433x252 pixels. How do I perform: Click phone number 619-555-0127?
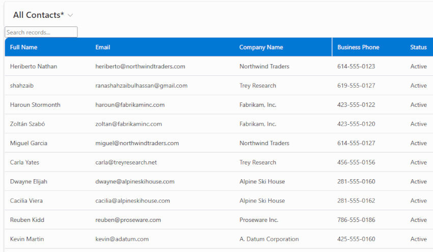[356, 86]
